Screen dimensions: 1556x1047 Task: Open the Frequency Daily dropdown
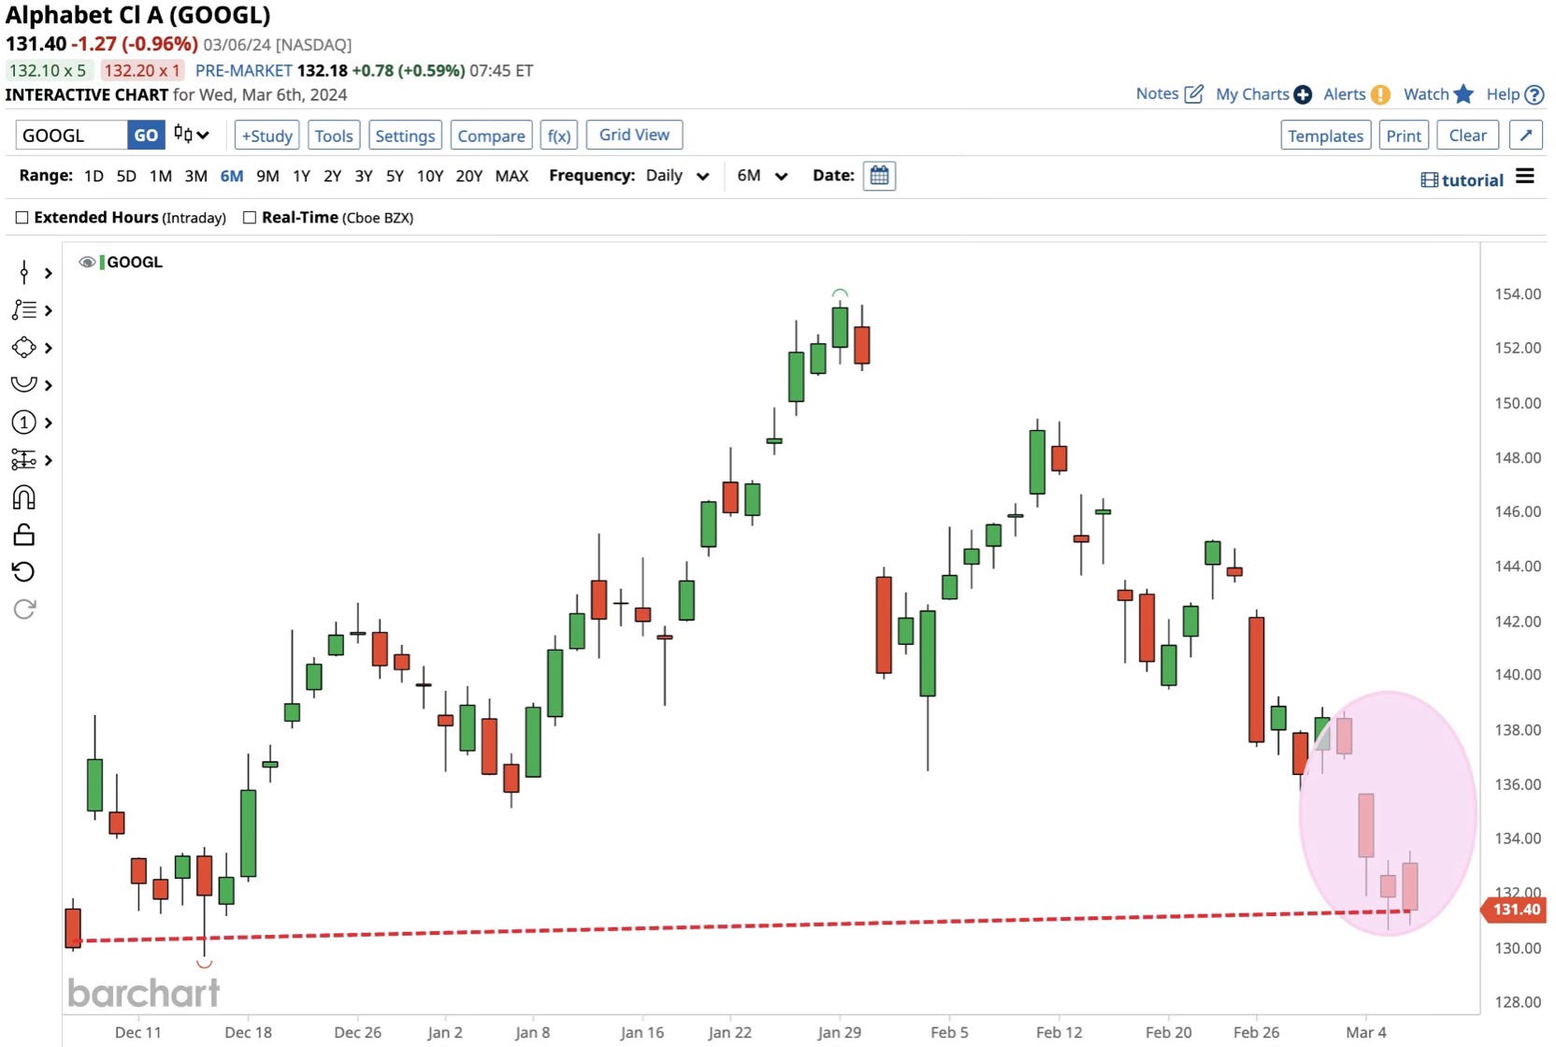tap(677, 176)
